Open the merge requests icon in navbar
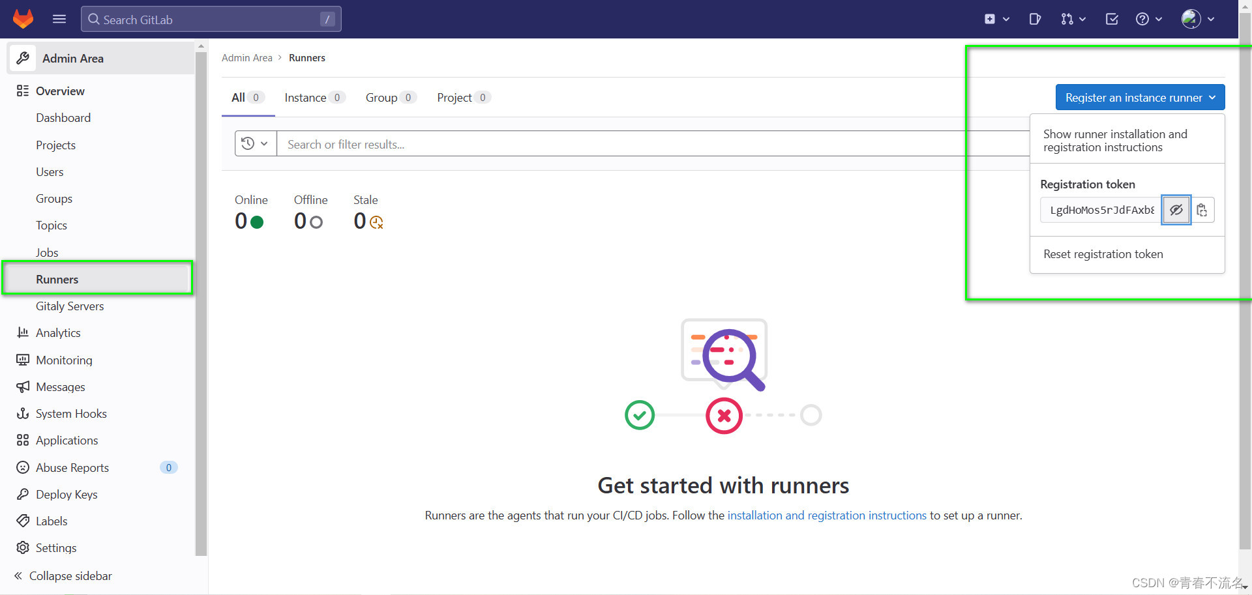This screenshot has width=1252, height=595. tap(1067, 19)
